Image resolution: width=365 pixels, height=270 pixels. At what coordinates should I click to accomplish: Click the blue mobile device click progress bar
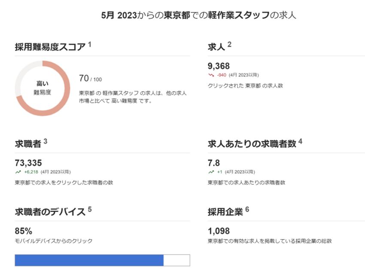[x=89, y=260]
